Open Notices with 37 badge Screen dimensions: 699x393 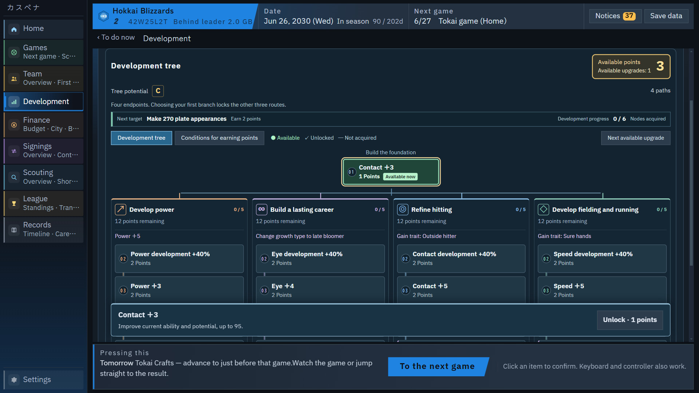tap(615, 16)
